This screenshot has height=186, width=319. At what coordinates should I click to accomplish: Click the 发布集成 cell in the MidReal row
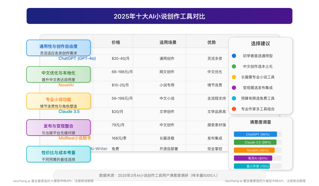coord(215,138)
